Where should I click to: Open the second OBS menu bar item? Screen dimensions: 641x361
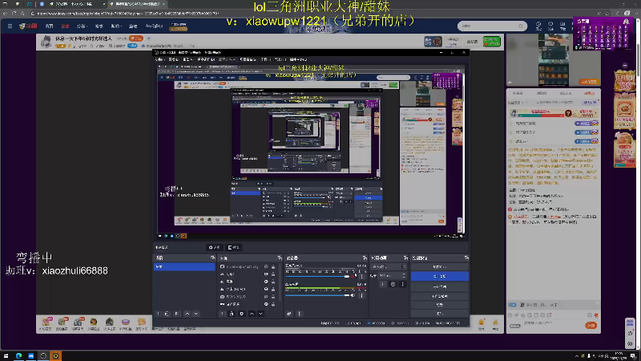coord(173,59)
